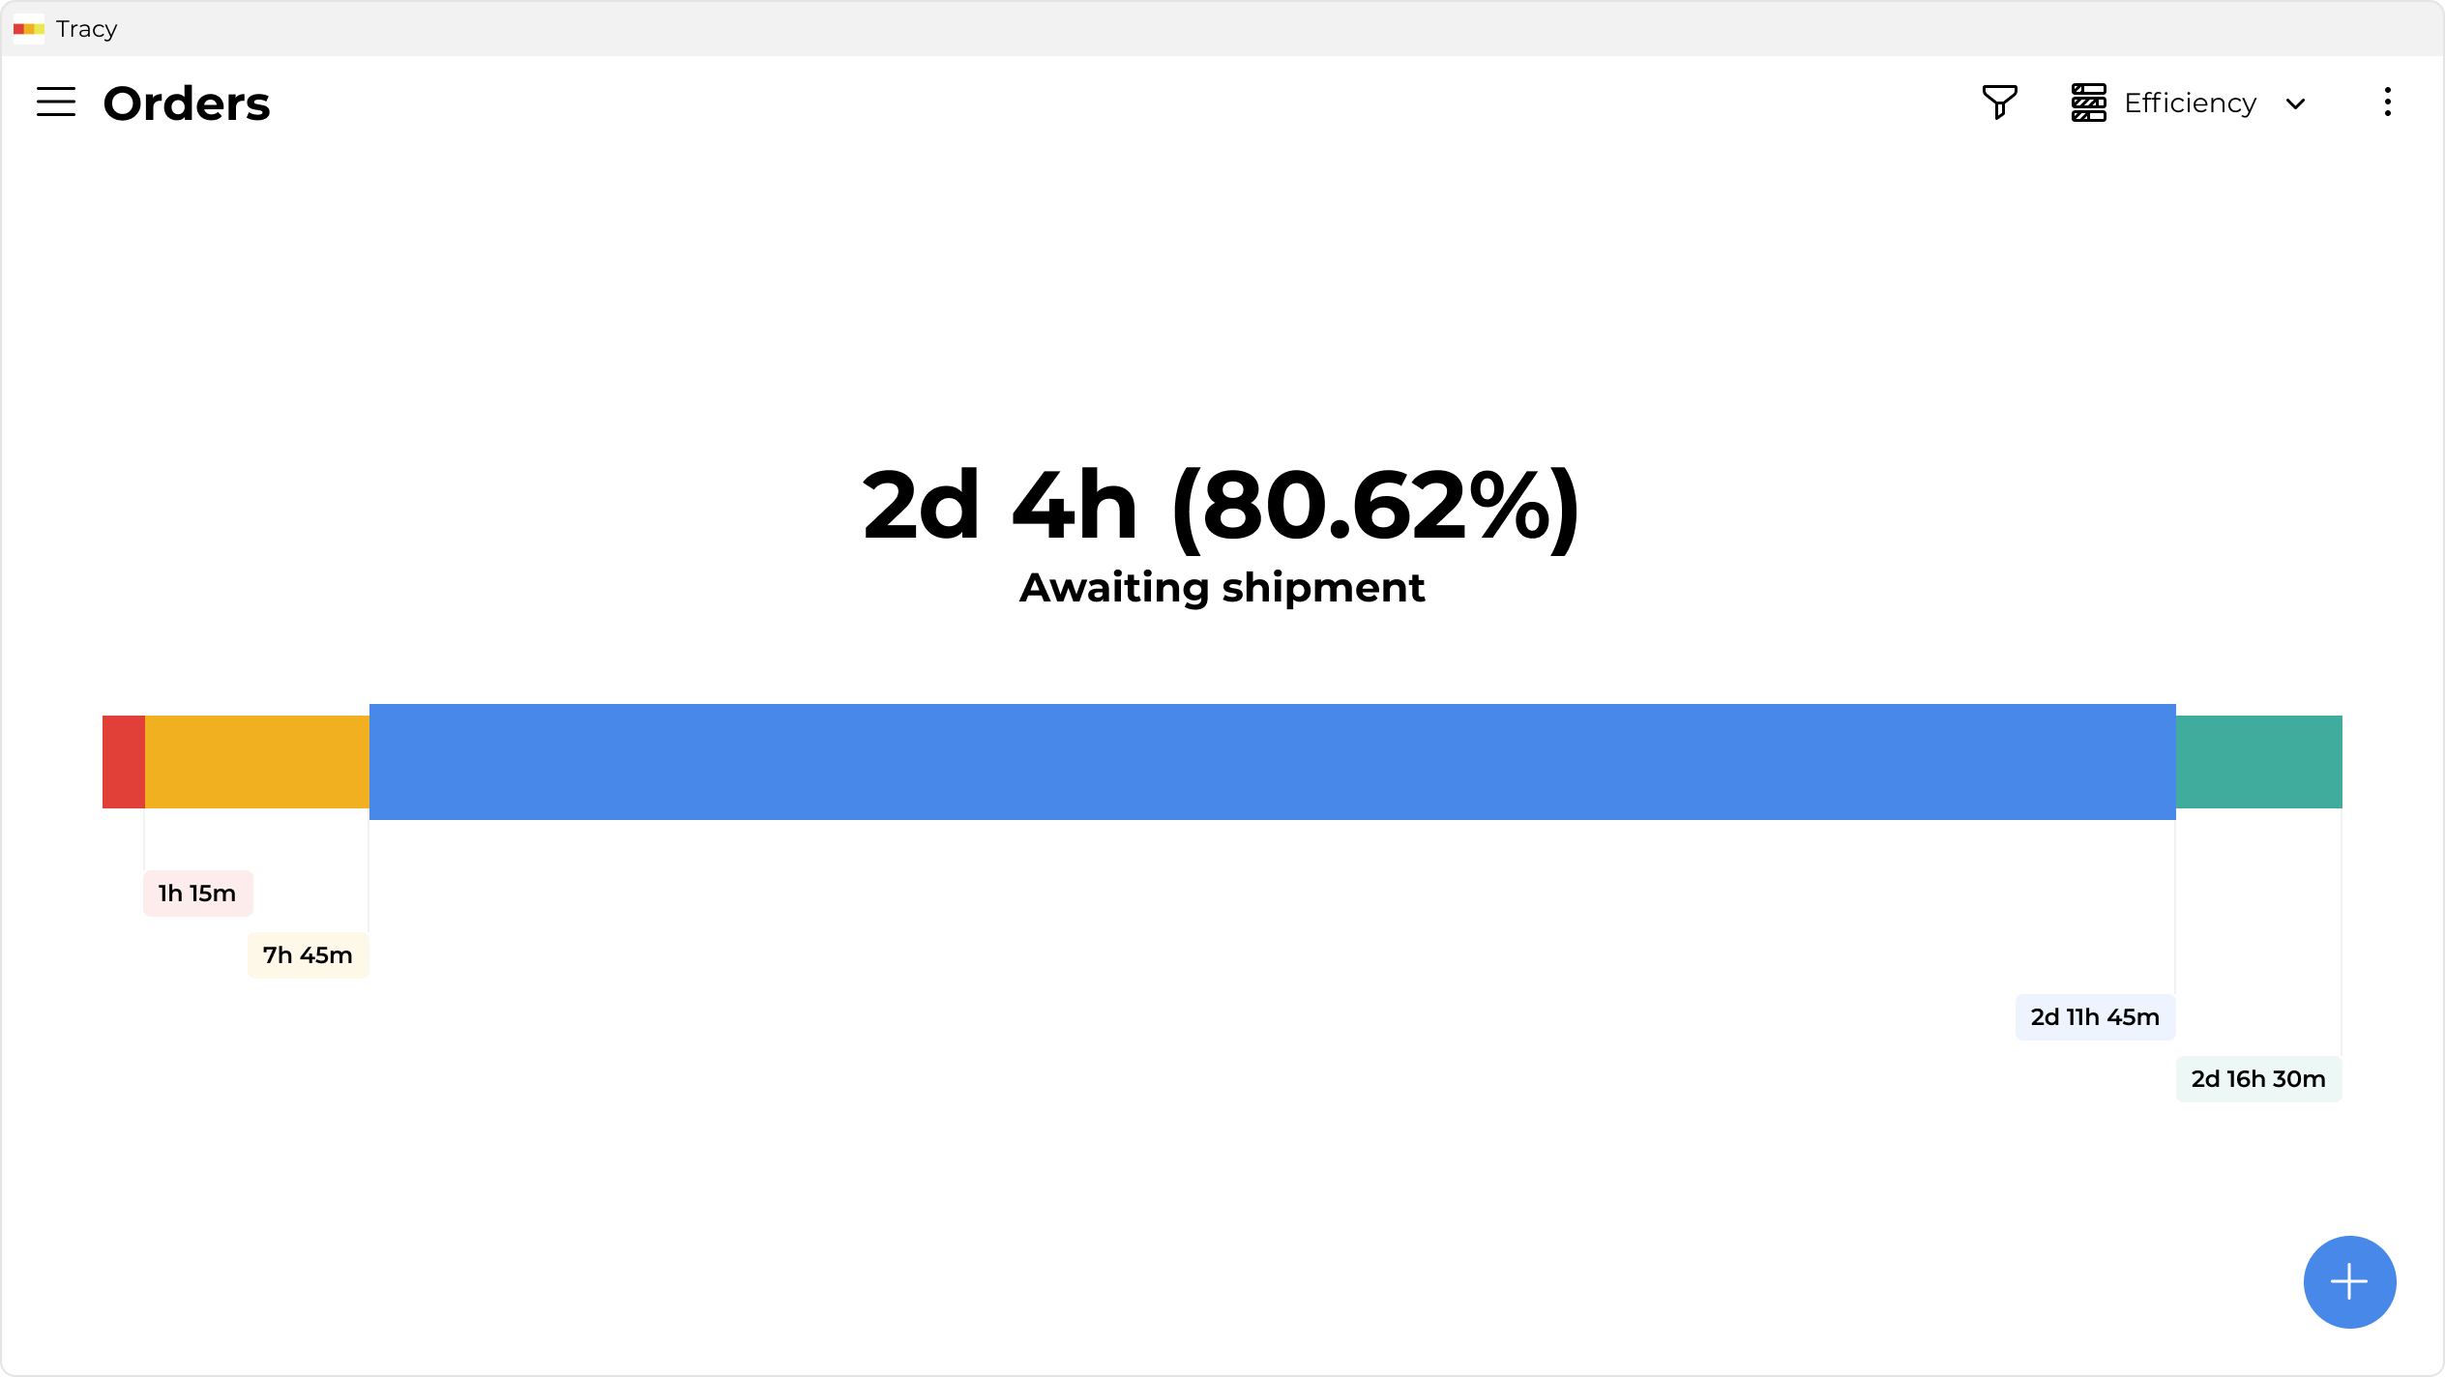
Task: Click the 1h 15m time label
Action: pos(197,894)
